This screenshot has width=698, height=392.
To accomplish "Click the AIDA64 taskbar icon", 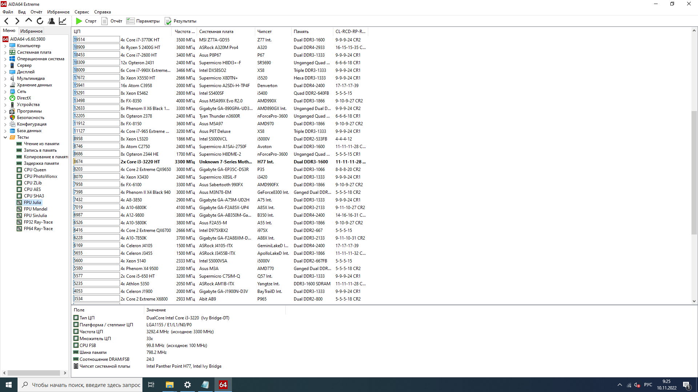I will 223,385.
